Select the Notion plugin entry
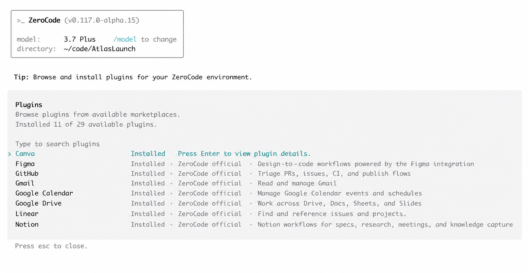528x273 pixels. coord(264,224)
